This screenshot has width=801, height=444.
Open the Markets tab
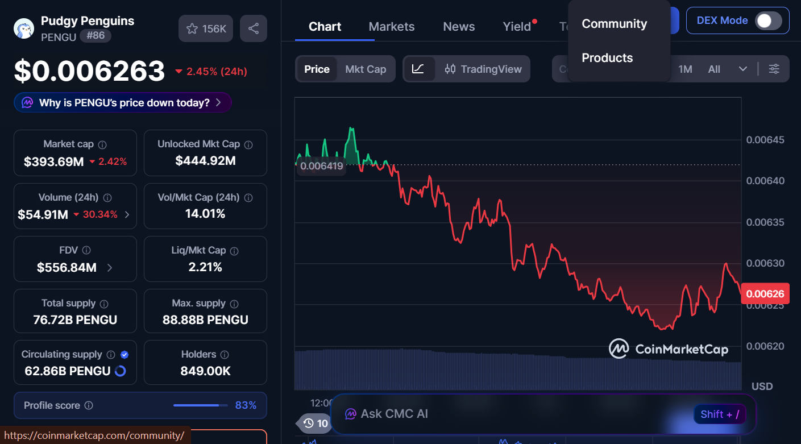pos(391,27)
